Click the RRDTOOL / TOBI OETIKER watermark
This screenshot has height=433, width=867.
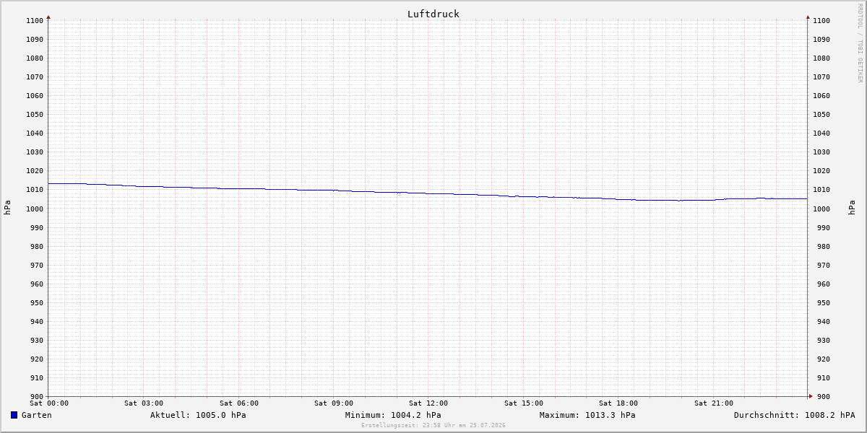[x=860, y=43]
